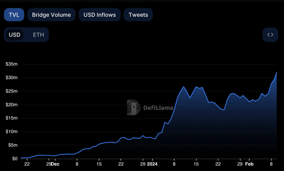284x171 pixels.
Task: Show the USD Inflows chart
Action: pos(100,15)
